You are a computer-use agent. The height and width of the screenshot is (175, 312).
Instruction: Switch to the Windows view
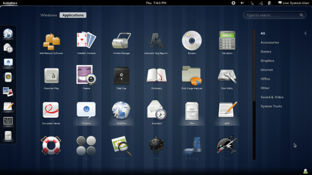[x=49, y=15]
